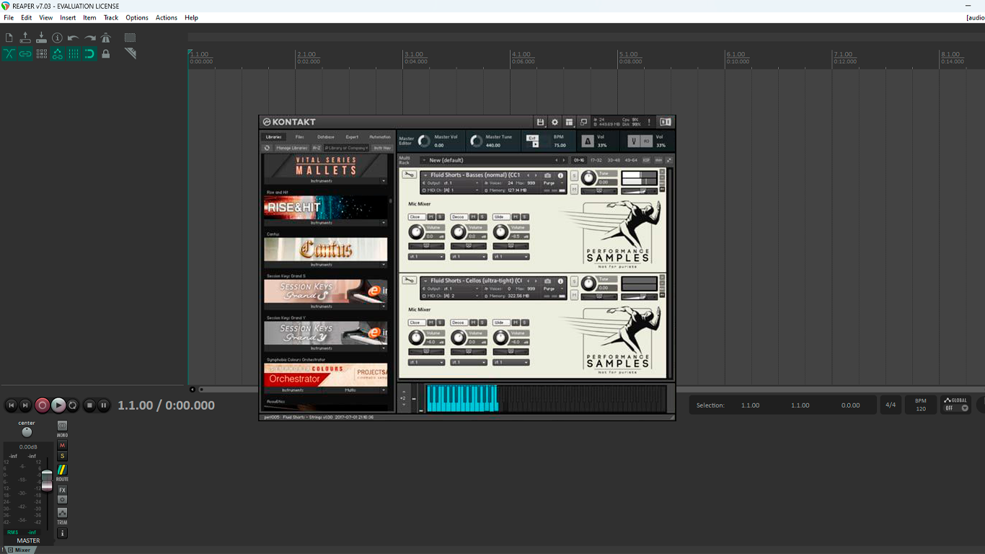Expand the Rise & Hit Instruments dropdown
The width and height of the screenshot is (985, 554).
384,223
